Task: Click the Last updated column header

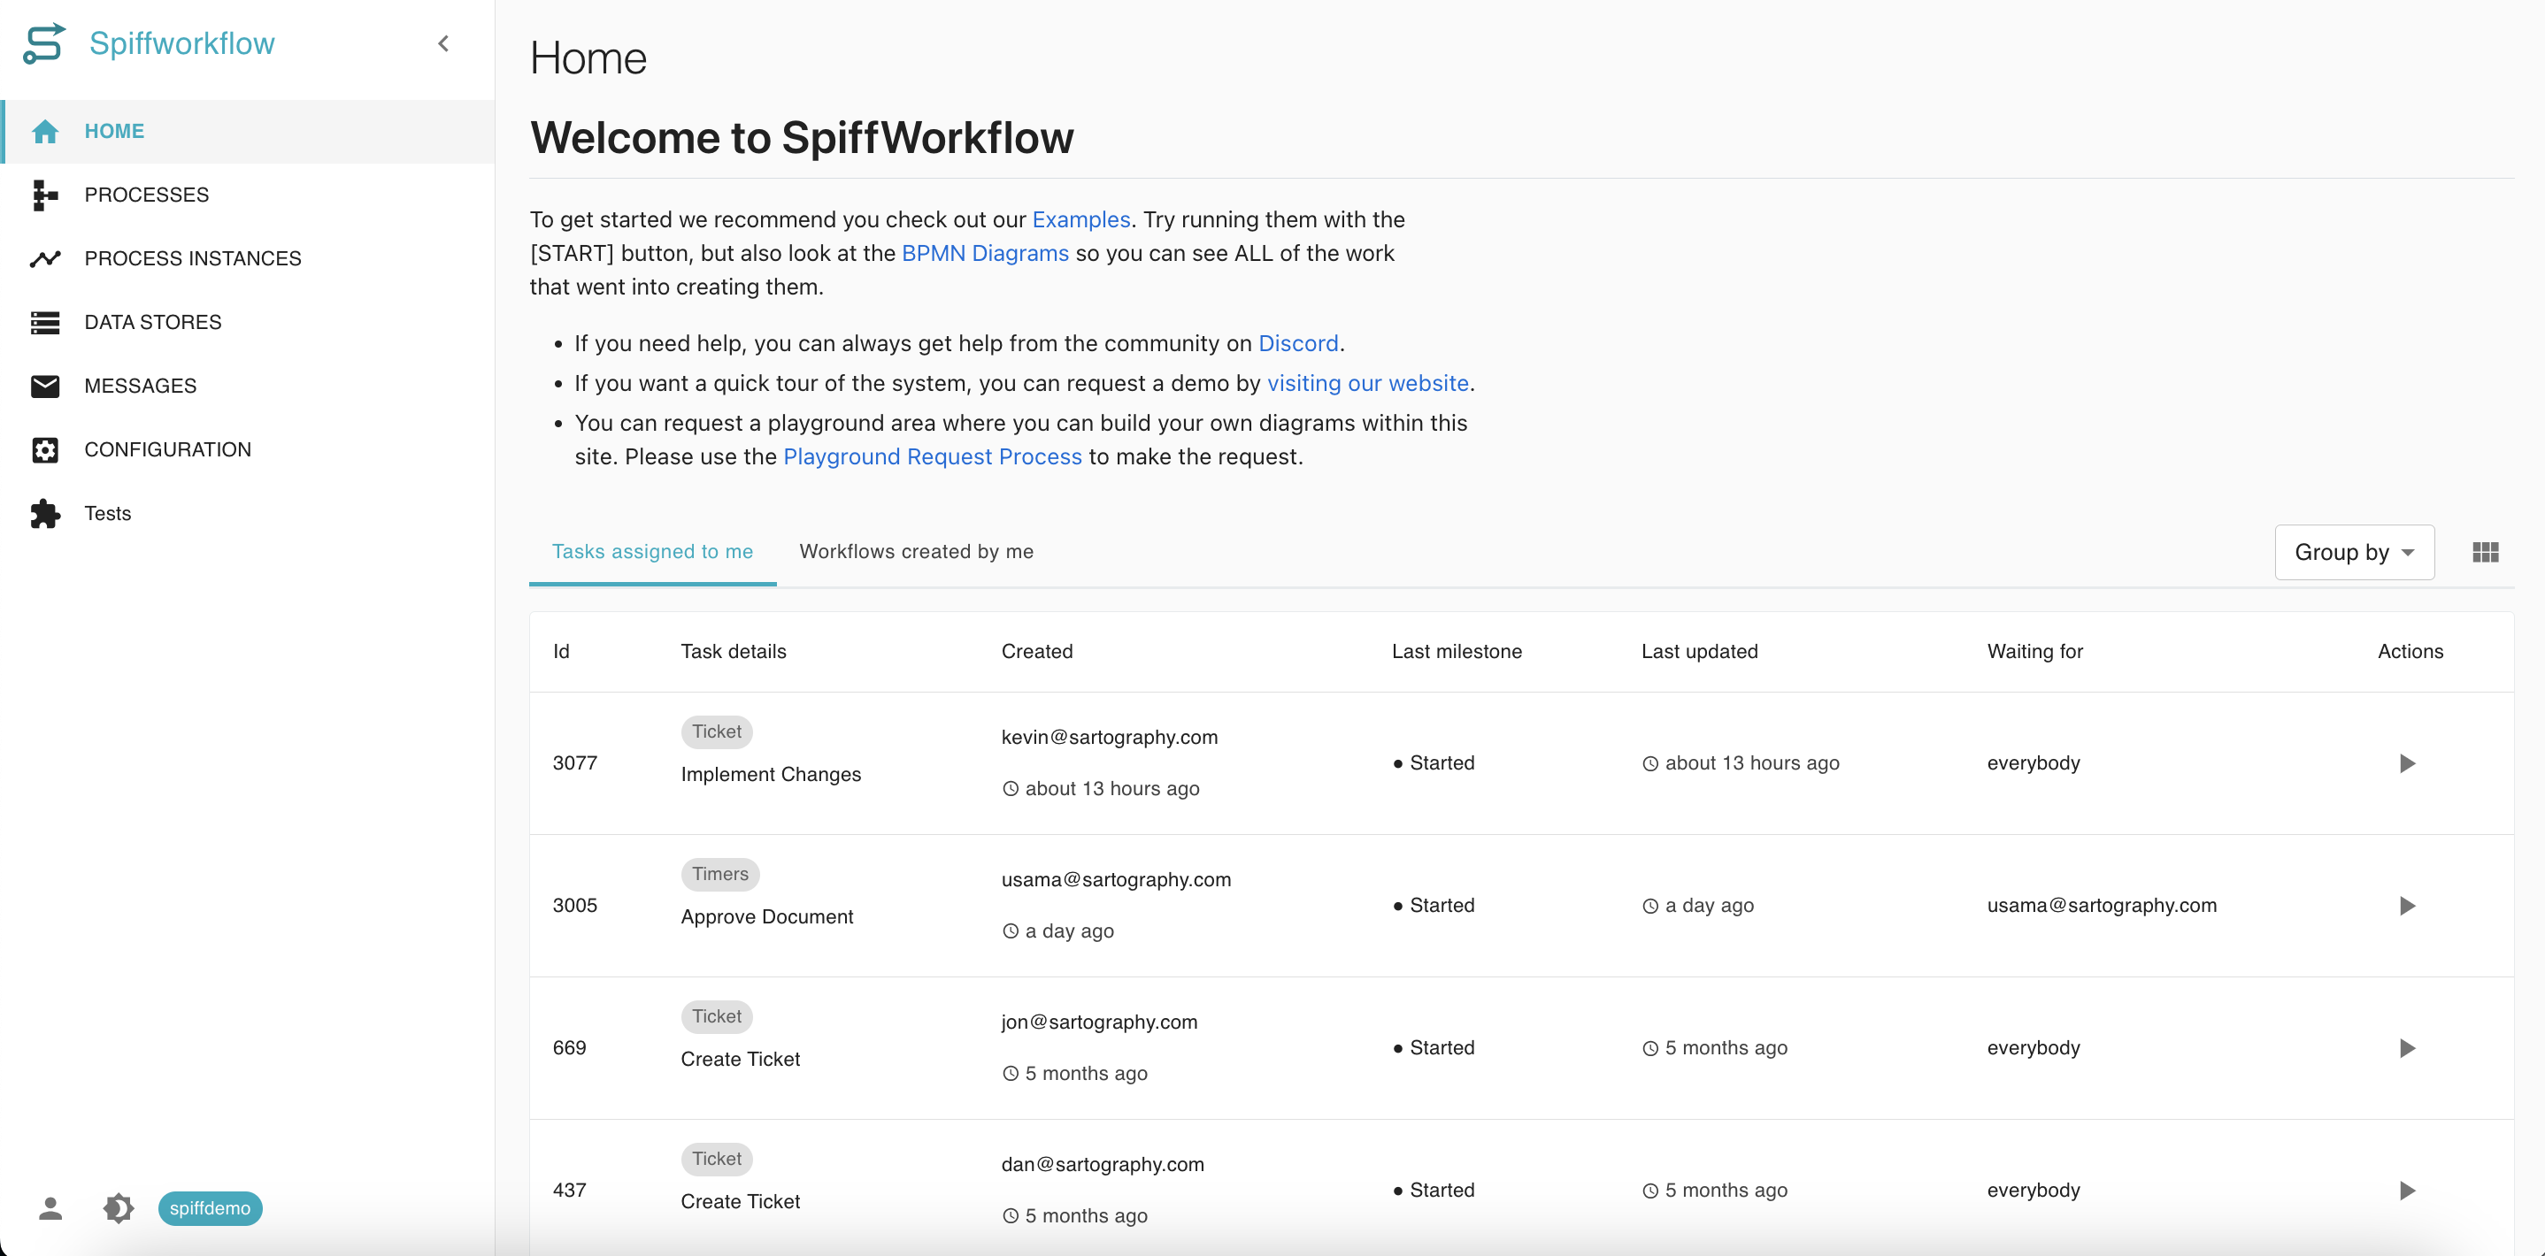Action: (1699, 652)
